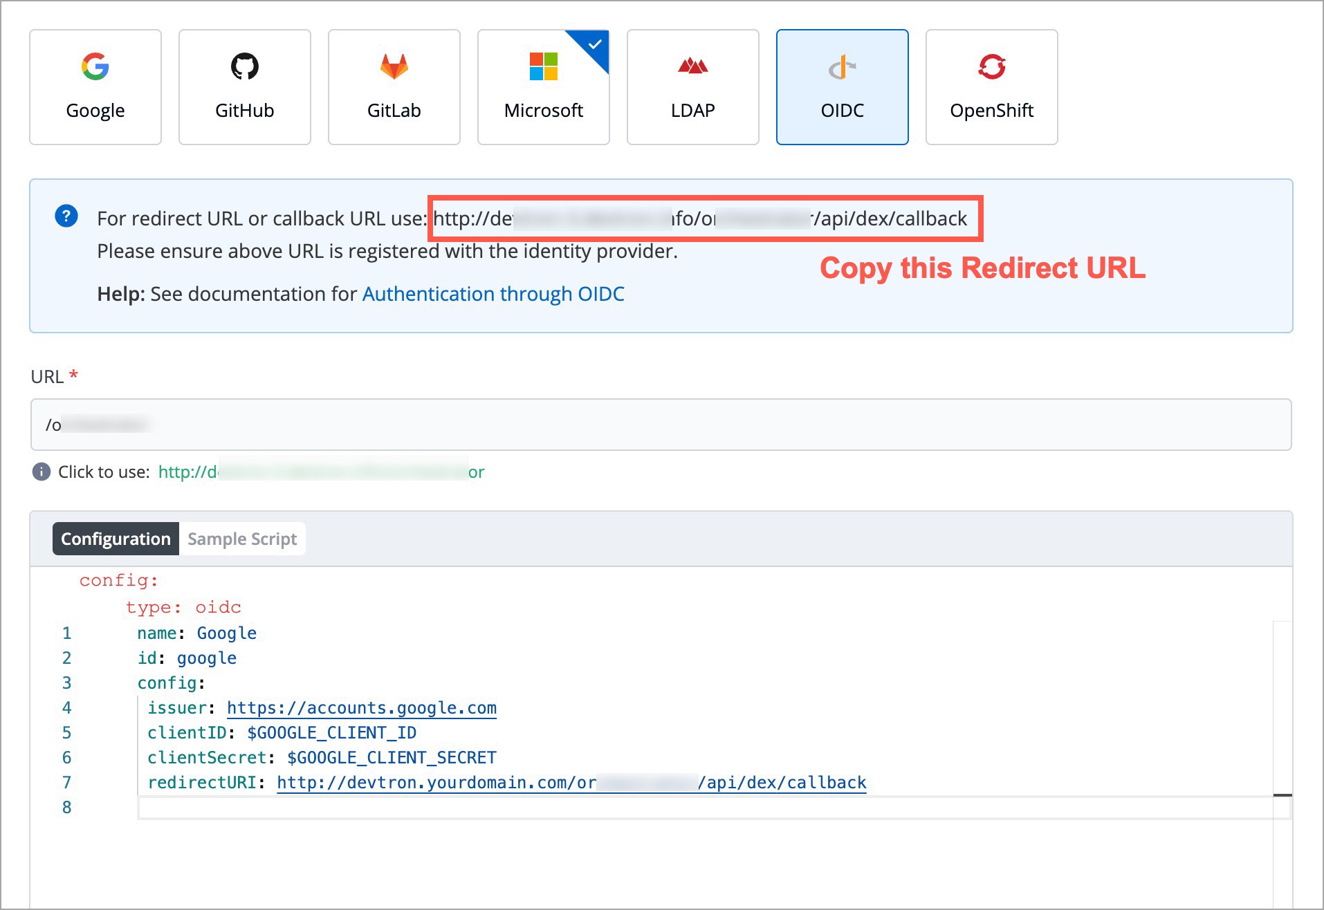Select the LDAP SSO provider

692,86
